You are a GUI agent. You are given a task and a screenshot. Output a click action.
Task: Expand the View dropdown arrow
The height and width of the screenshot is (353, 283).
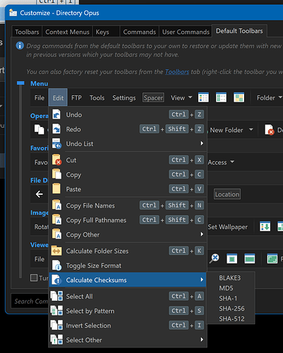coord(190,97)
